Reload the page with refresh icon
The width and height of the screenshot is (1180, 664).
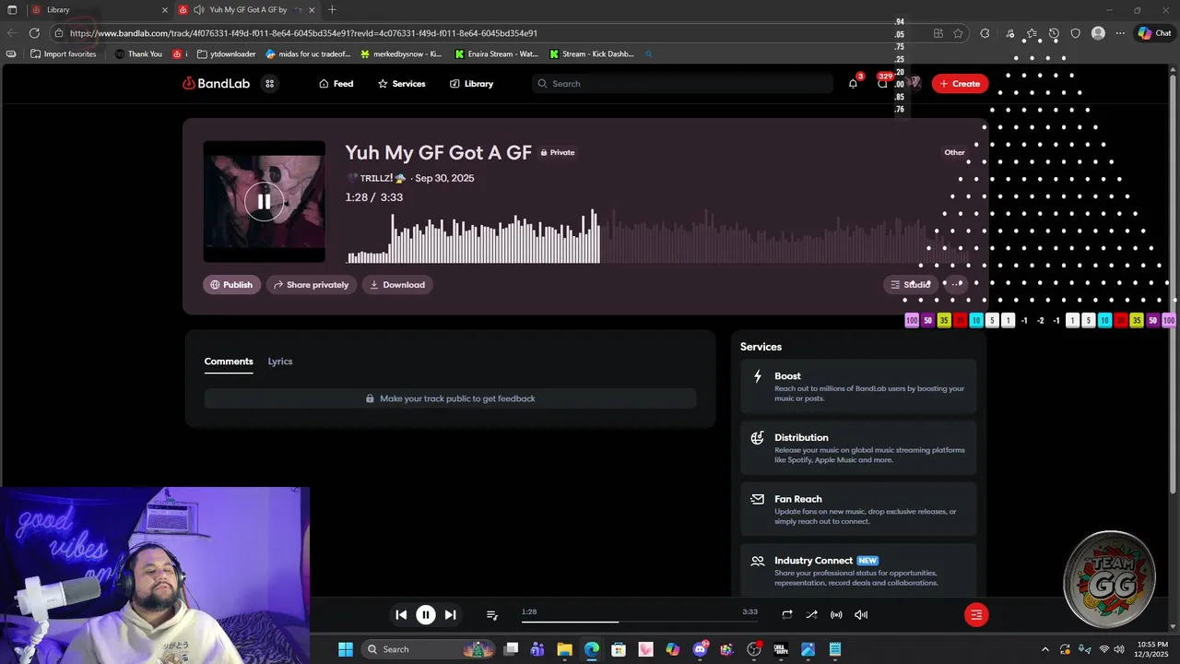pyautogui.click(x=35, y=33)
